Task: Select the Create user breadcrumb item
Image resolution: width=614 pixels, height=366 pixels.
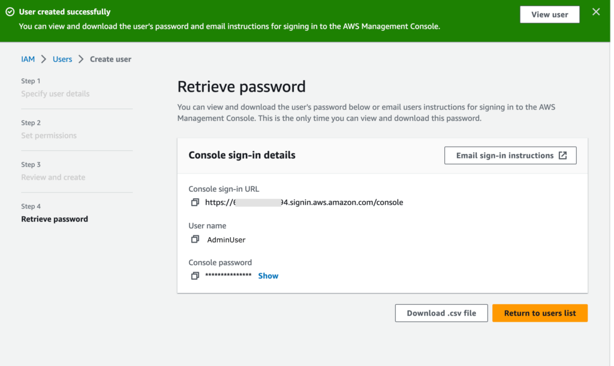Action: [x=110, y=59]
